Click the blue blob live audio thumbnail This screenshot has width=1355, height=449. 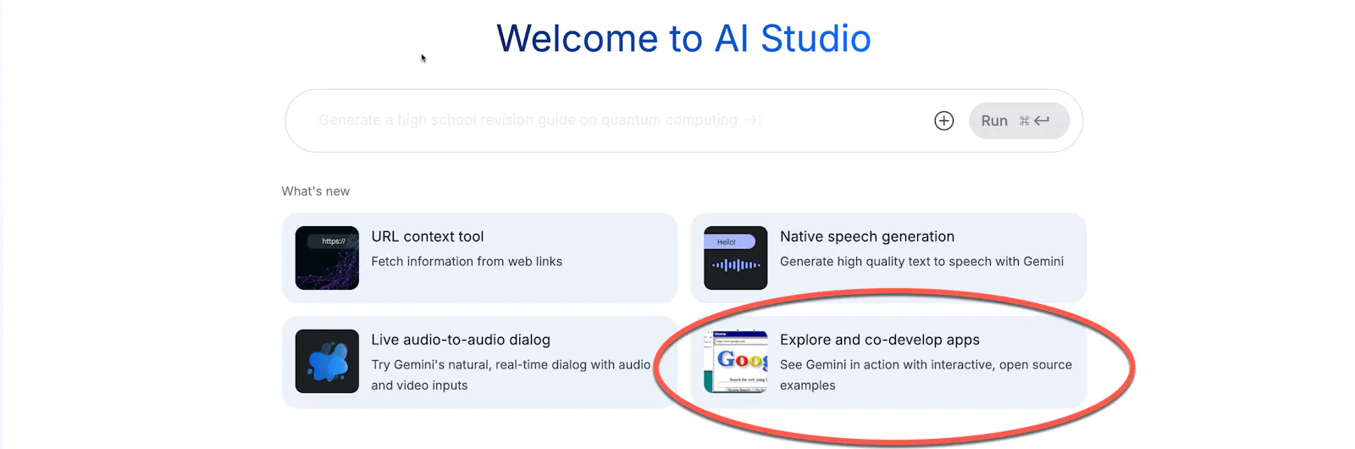tap(327, 361)
